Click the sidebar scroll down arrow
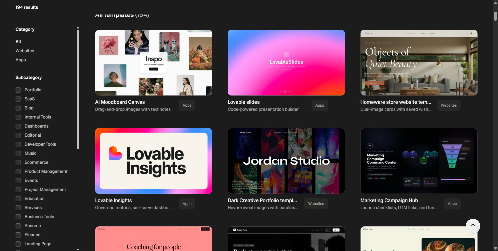Screen dimensions: 498x251 coord(78,249)
